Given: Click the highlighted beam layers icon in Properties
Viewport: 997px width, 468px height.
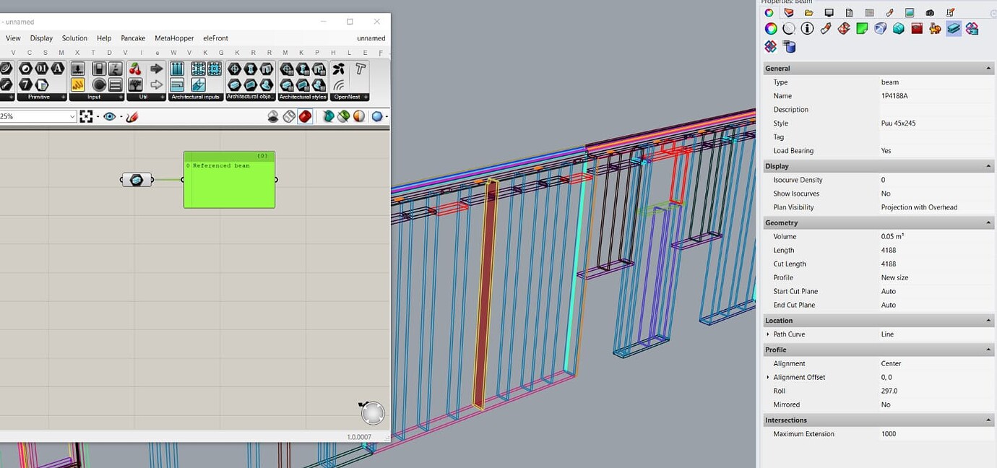Looking at the screenshot, I should (953, 30).
